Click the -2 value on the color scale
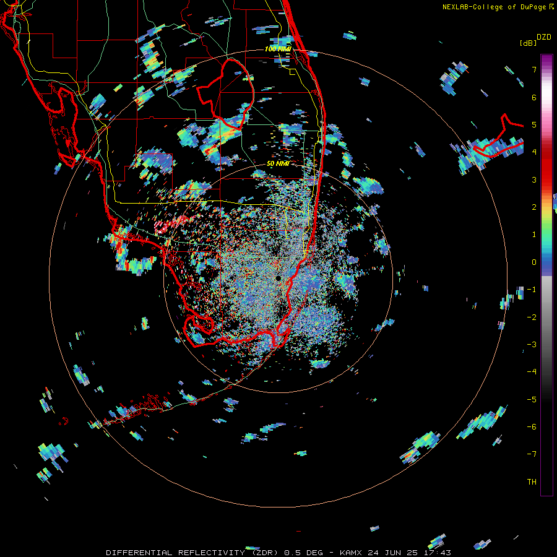Image resolution: width=557 pixels, height=557 pixels. pyautogui.click(x=532, y=317)
